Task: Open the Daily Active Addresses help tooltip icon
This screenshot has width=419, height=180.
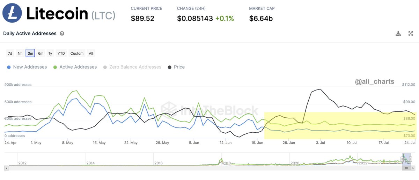Action: point(62,34)
